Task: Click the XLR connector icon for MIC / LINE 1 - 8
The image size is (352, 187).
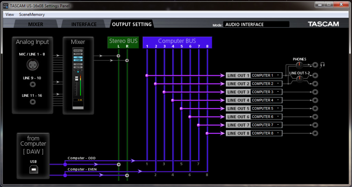Action: click(x=33, y=65)
